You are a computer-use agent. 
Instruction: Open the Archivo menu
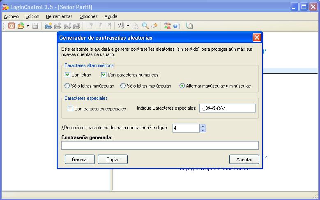pos(11,16)
